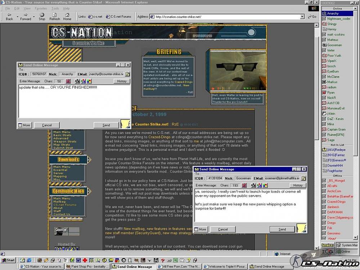
Task: Open History in Anarchy message window
Action: [122, 81]
